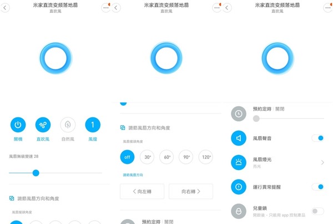The width and height of the screenshot is (333, 224).
Task: Select the 30° oscillation angle
Action: point(147,157)
